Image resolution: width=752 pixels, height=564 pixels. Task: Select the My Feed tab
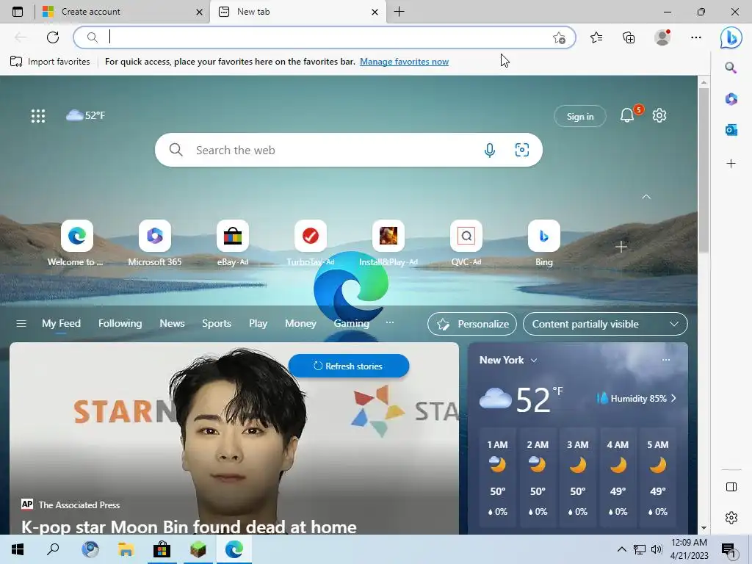[x=62, y=324]
